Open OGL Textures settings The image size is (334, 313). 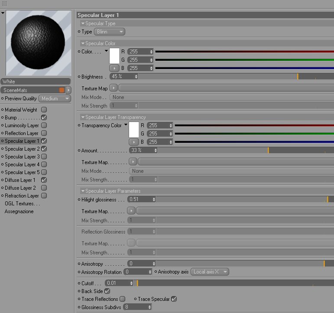[23, 204]
